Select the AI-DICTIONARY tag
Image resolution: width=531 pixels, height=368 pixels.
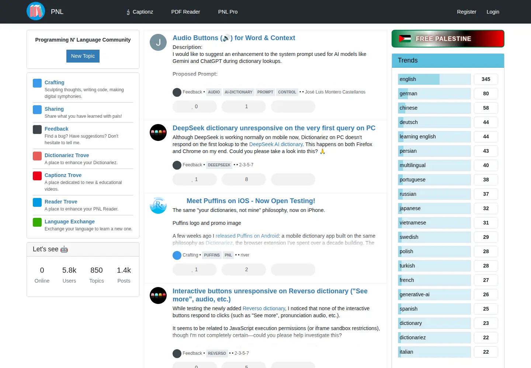point(239,92)
